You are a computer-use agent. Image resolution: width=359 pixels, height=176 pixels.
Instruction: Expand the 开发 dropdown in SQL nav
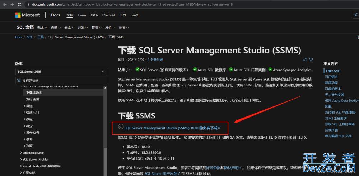pos(83,28)
